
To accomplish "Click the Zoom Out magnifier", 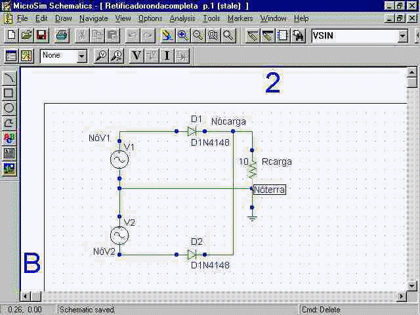I will tap(198, 35).
